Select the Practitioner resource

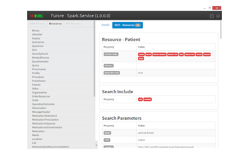click(39, 81)
